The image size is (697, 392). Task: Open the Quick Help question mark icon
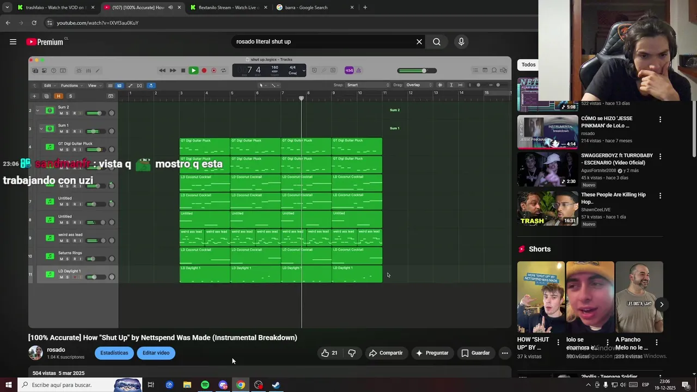tap(53, 70)
